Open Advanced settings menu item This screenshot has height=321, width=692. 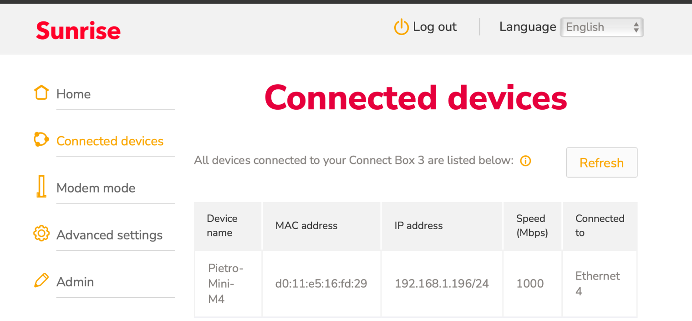pyautogui.click(x=109, y=235)
